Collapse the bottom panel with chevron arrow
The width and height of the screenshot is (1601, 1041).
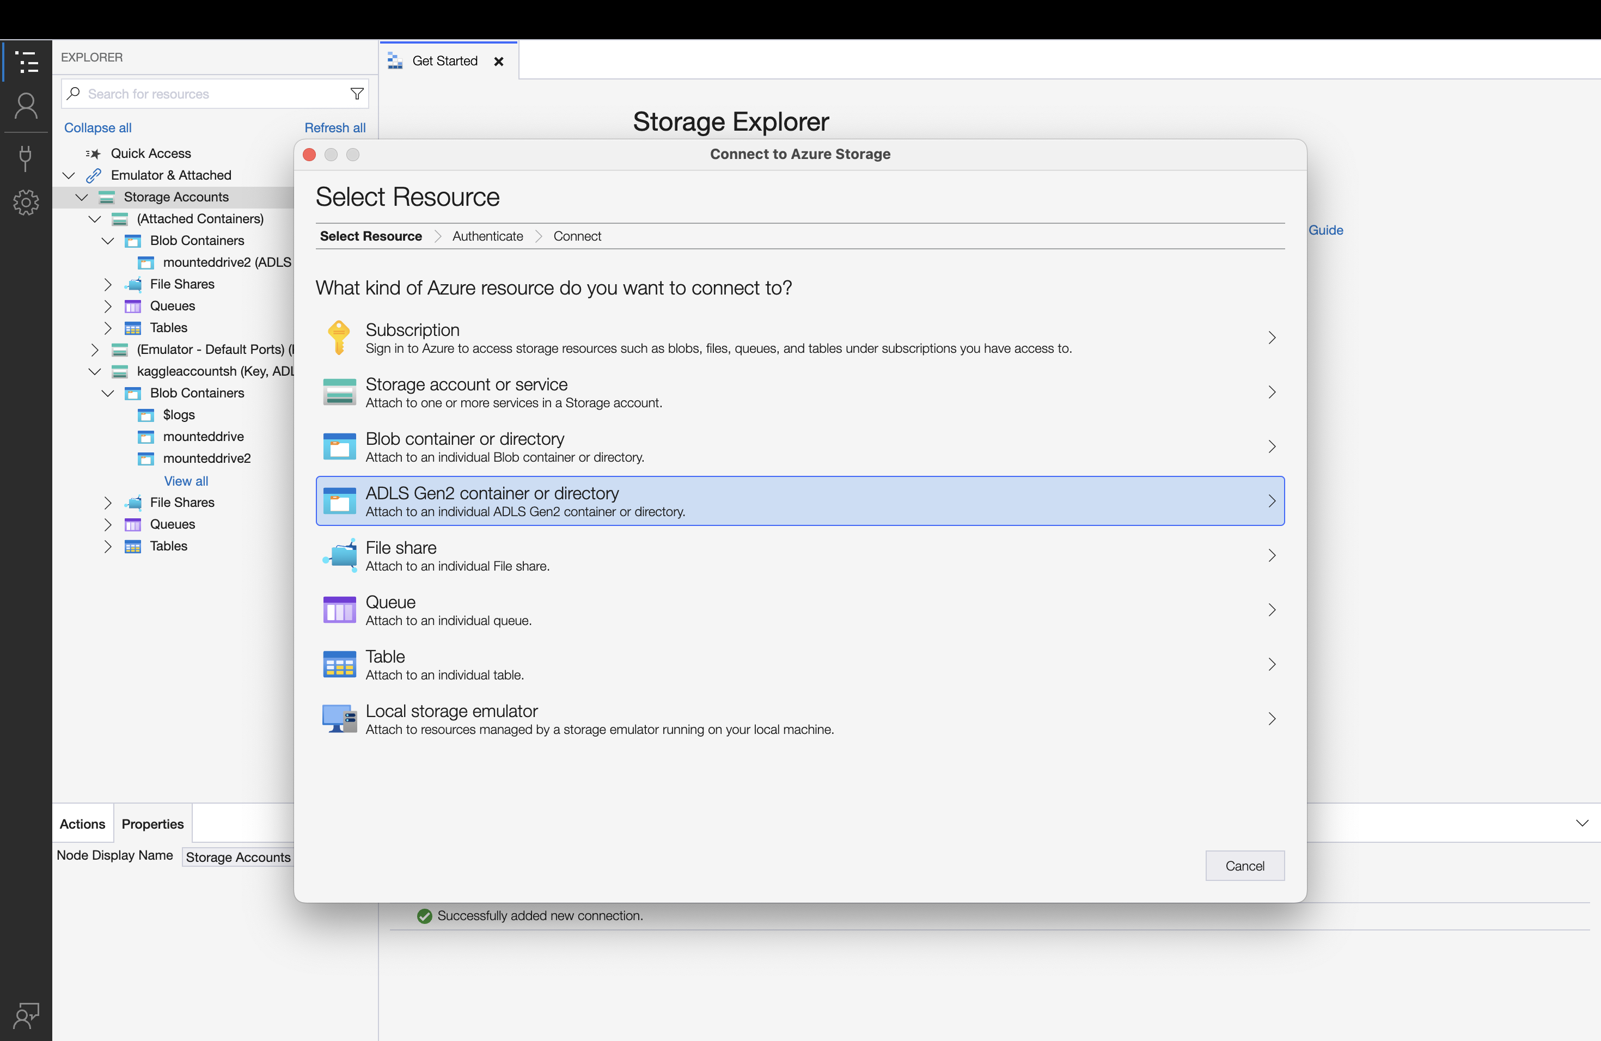tap(1581, 823)
